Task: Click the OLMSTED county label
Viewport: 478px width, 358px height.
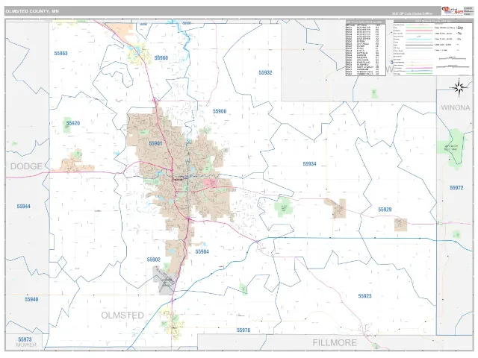Action: tap(122, 315)
